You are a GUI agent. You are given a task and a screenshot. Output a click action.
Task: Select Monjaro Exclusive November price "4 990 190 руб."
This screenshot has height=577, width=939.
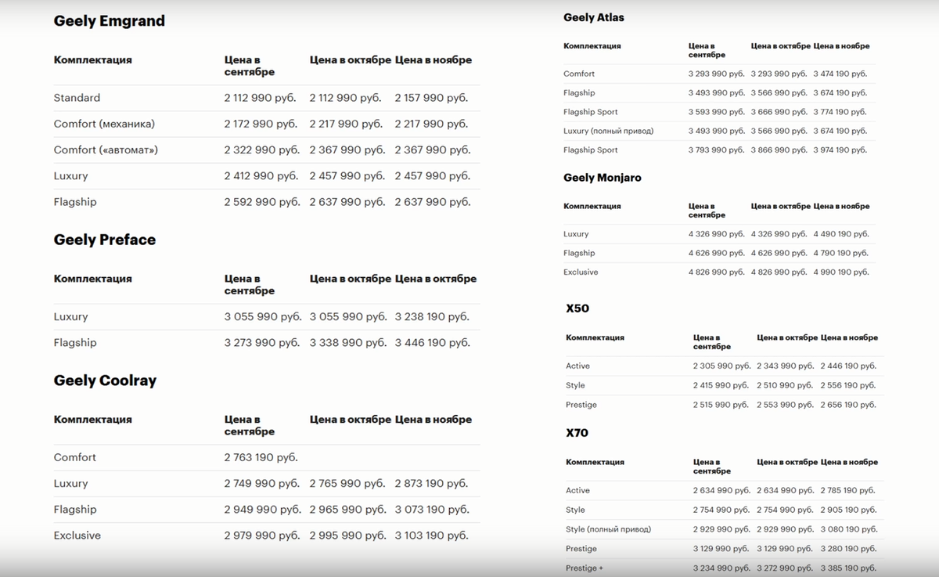(x=841, y=272)
